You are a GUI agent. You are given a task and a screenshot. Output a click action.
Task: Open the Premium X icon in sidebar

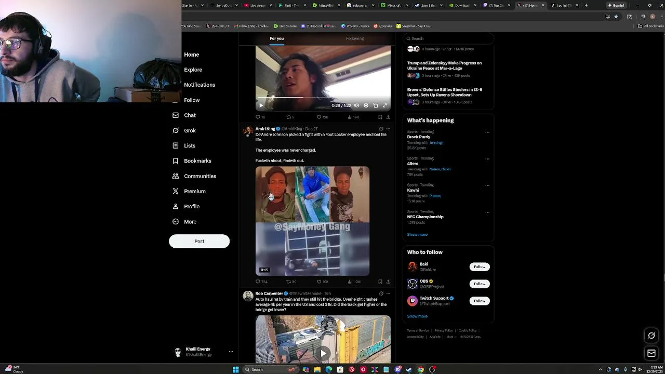[176, 191]
